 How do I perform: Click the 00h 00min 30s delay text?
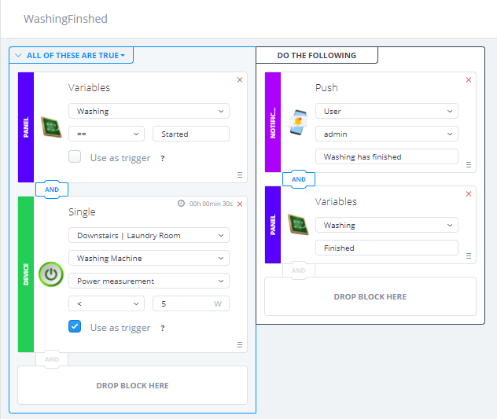tap(211, 204)
